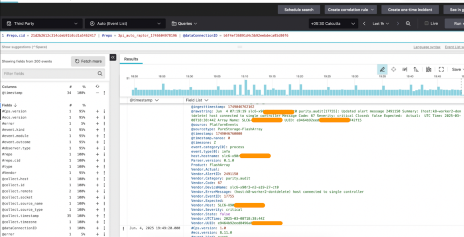Image resolution: width=464 pixels, height=237 pixels.
Task: Click into the query editor line
Action: point(232,35)
